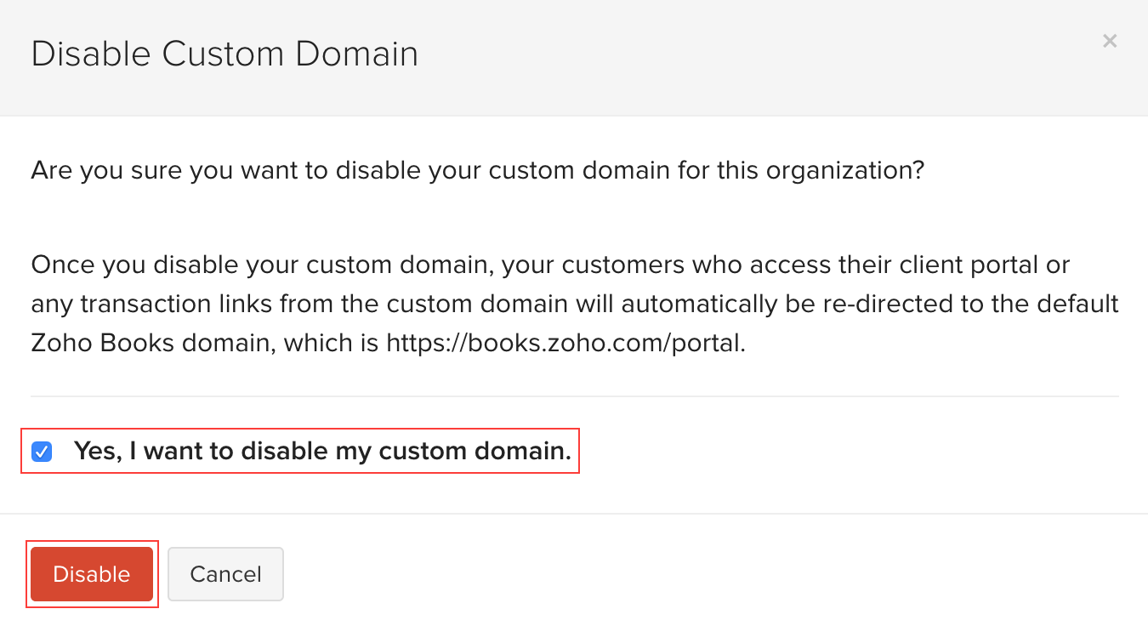Image resolution: width=1148 pixels, height=626 pixels.
Task: Uncheck 'Yes, I want to disable my custom domain'
Action: [42, 452]
